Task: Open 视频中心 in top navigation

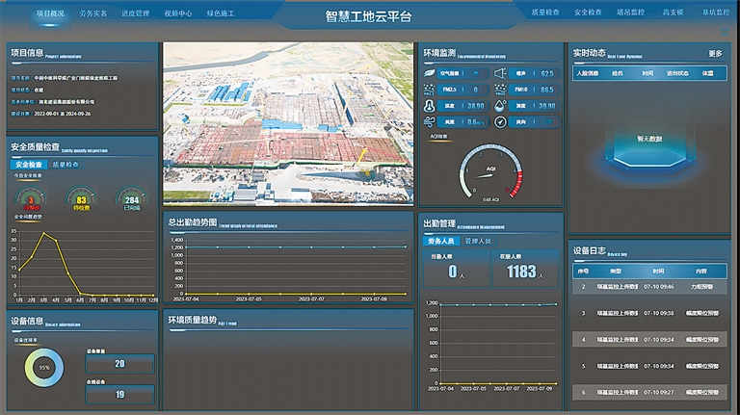Action: 178,13
